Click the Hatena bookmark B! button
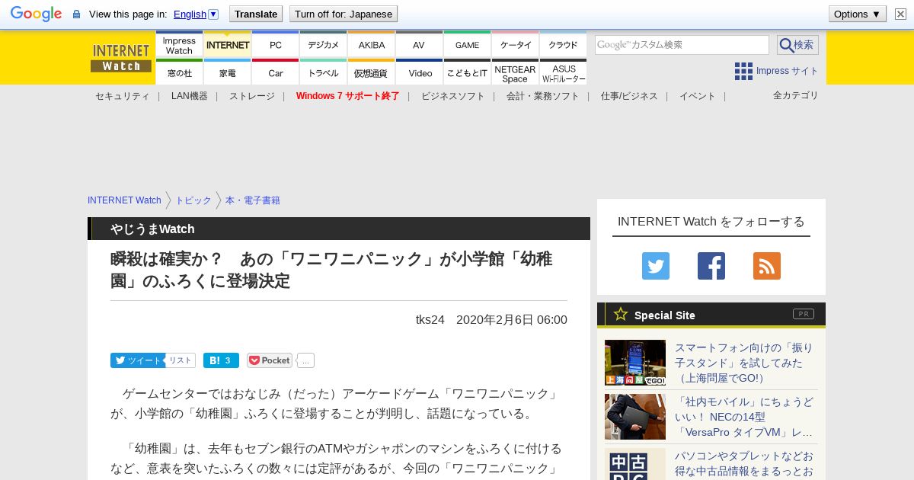Viewport: 914px width, 480px height. point(221,360)
